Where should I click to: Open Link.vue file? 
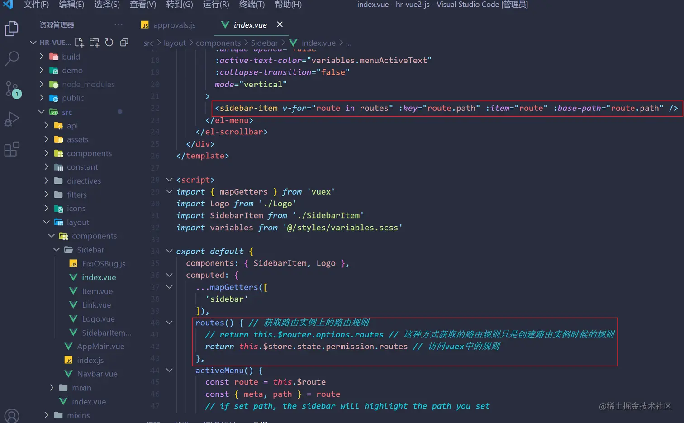coord(96,305)
